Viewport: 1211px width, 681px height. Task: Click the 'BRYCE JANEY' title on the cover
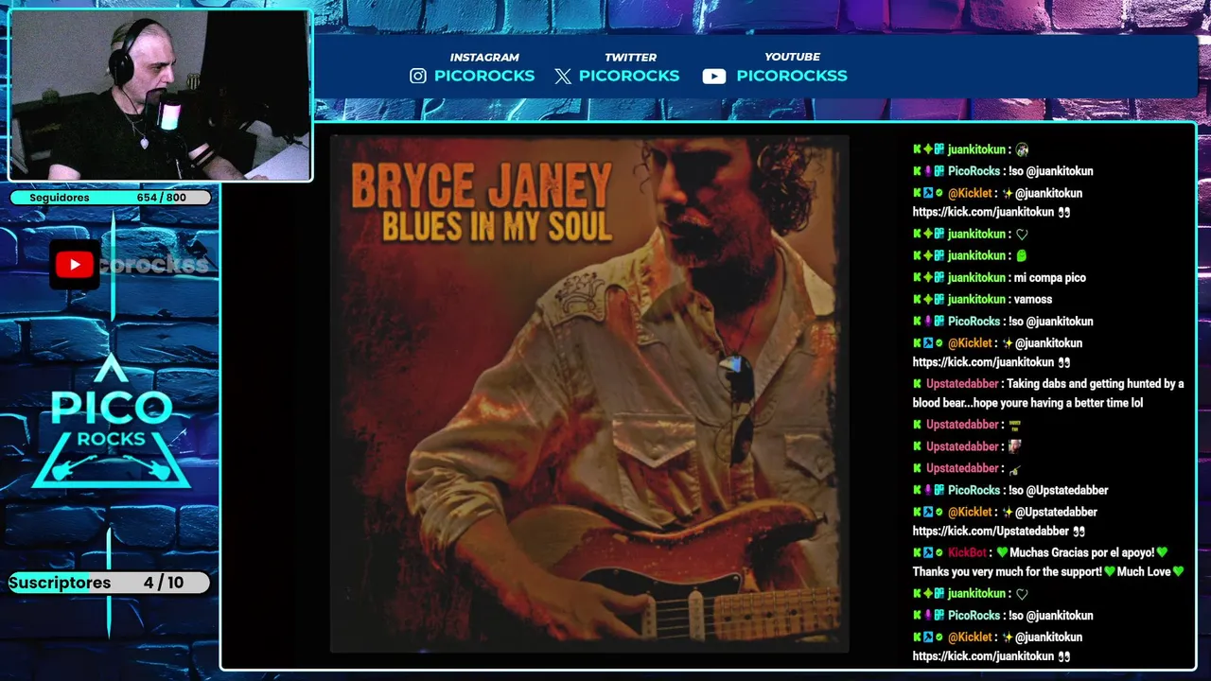pyautogui.click(x=482, y=184)
